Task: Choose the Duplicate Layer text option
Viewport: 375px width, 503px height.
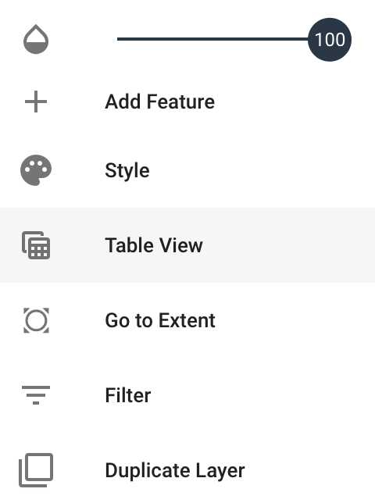Action: 175,471
